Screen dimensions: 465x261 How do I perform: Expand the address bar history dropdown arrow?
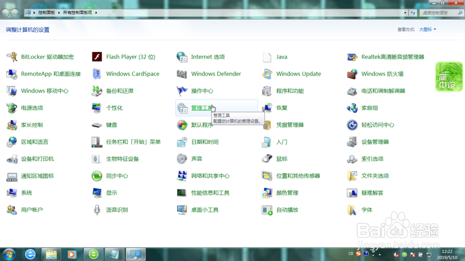coord(405,13)
